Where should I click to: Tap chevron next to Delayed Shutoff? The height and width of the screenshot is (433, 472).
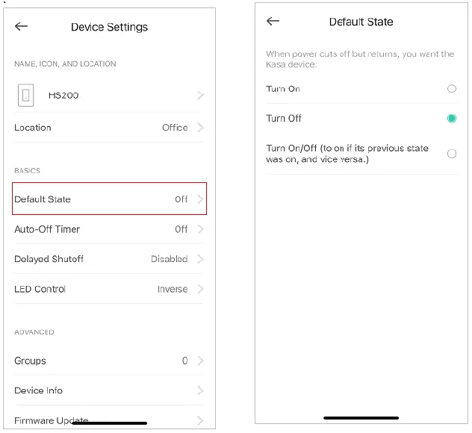200,259
